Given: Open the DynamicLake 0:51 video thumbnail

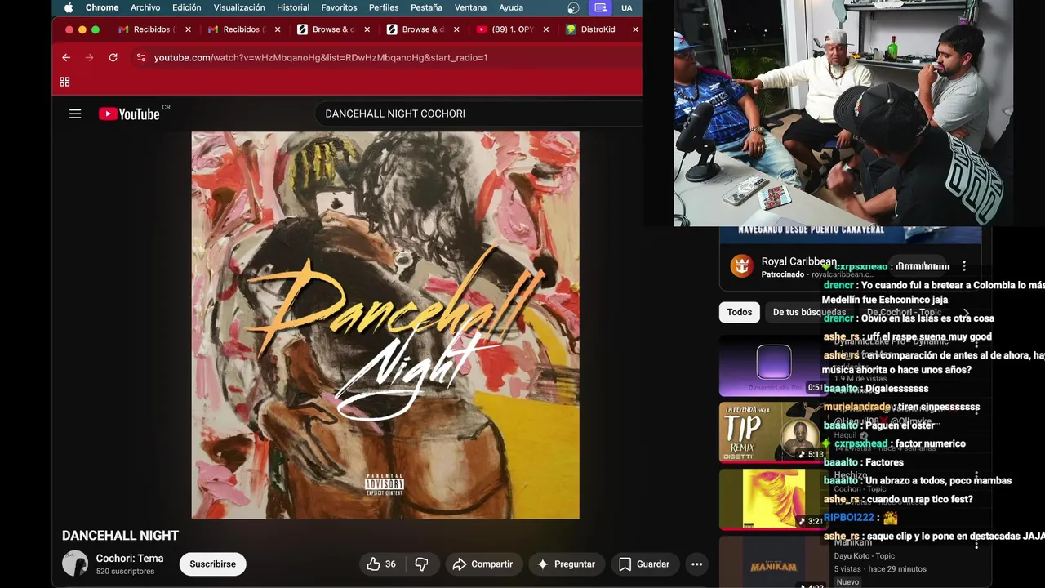Looking at the screenshot, I should 772,365.
